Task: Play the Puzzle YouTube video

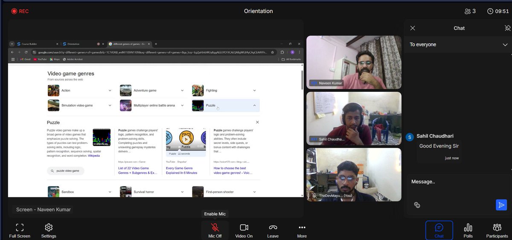Action: (x=185, y=139)
